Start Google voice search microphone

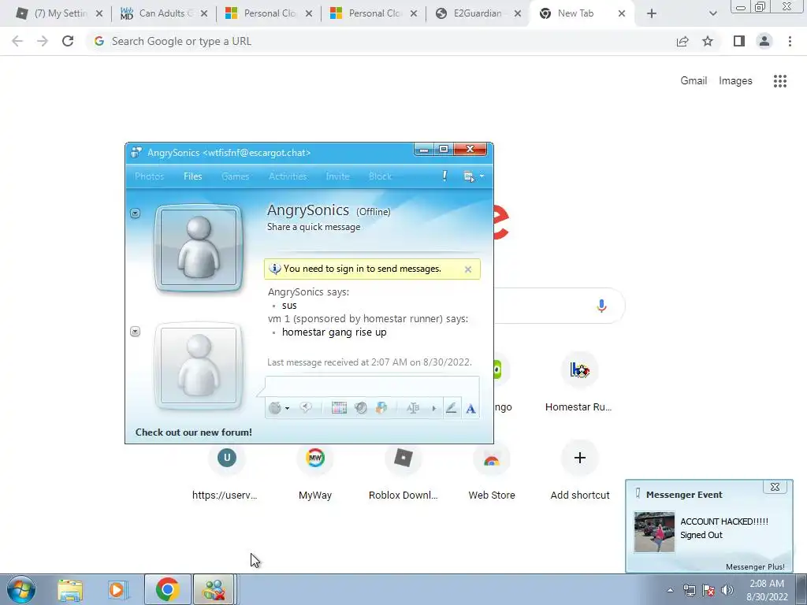pyautogui.click(x=601, y=306)
